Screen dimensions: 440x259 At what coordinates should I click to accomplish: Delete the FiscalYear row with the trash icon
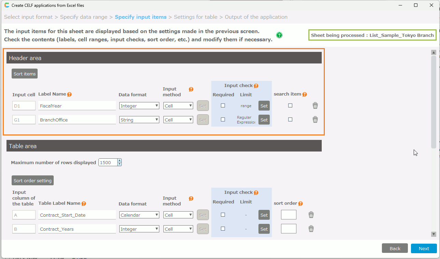(315, 106)
